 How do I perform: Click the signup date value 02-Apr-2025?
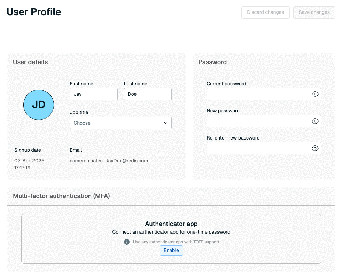click(x=29, y=161)
